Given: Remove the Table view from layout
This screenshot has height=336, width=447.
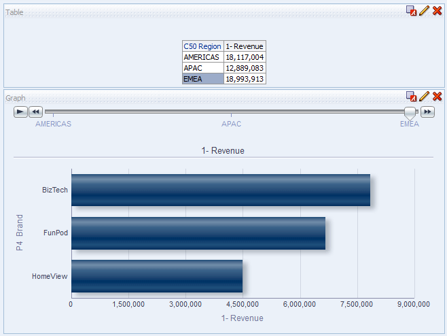Looking at the screenshot, I should 437,12.
